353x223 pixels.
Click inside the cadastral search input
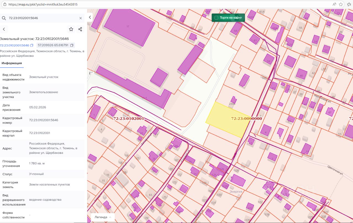(x=41, y=18)
